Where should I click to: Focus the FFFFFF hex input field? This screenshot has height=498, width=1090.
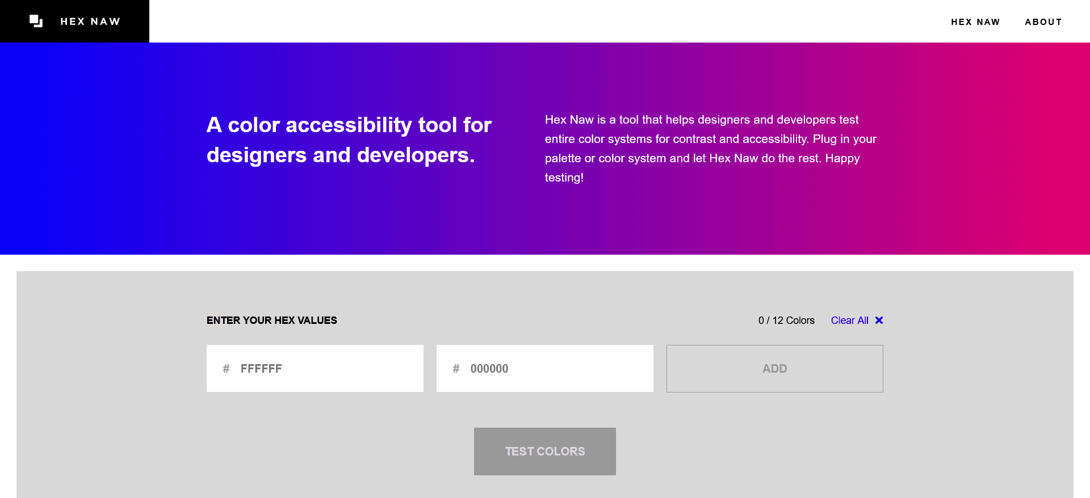tap(324, 369)
